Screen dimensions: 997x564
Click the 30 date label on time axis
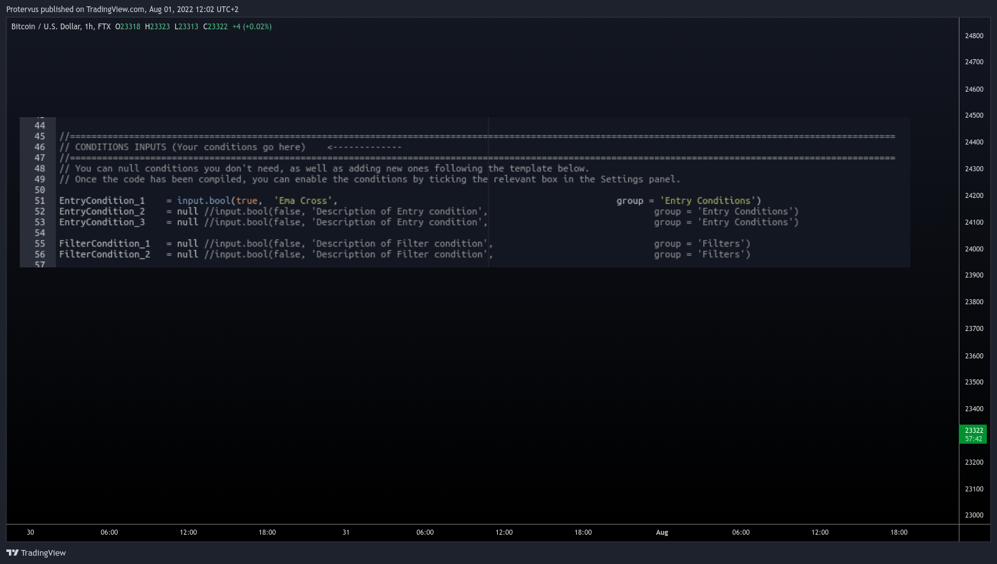point(31,532)
